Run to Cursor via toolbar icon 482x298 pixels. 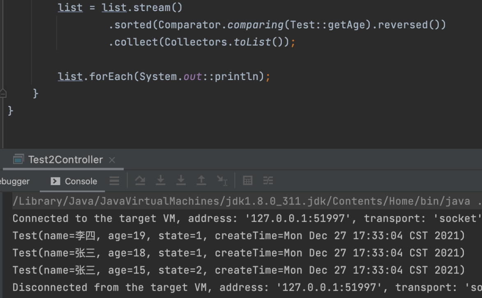[222, 181]
